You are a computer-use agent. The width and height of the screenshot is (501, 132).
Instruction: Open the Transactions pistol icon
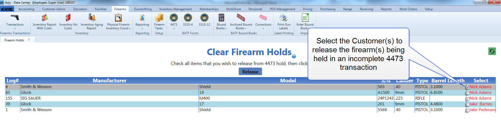pyautogui.click(x=15, y=18)
